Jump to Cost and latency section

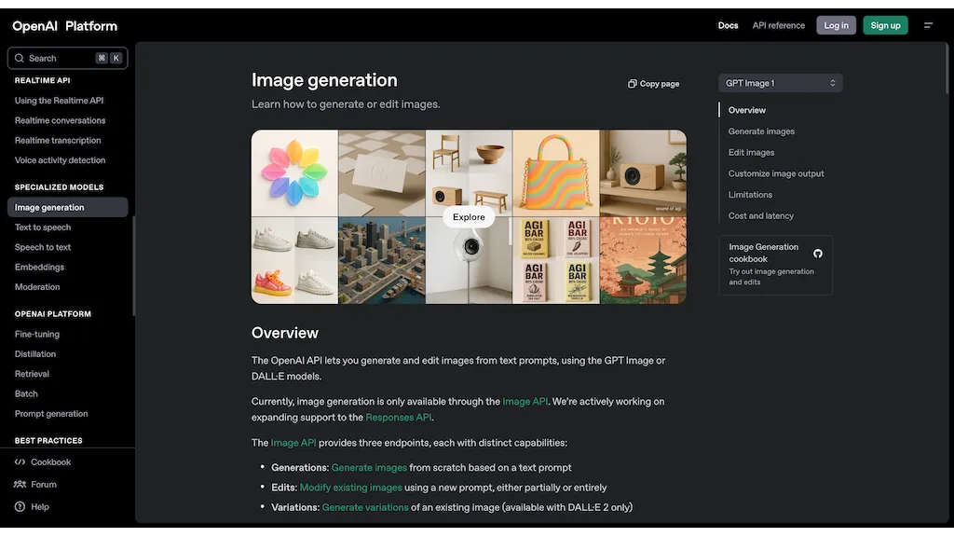760,215
